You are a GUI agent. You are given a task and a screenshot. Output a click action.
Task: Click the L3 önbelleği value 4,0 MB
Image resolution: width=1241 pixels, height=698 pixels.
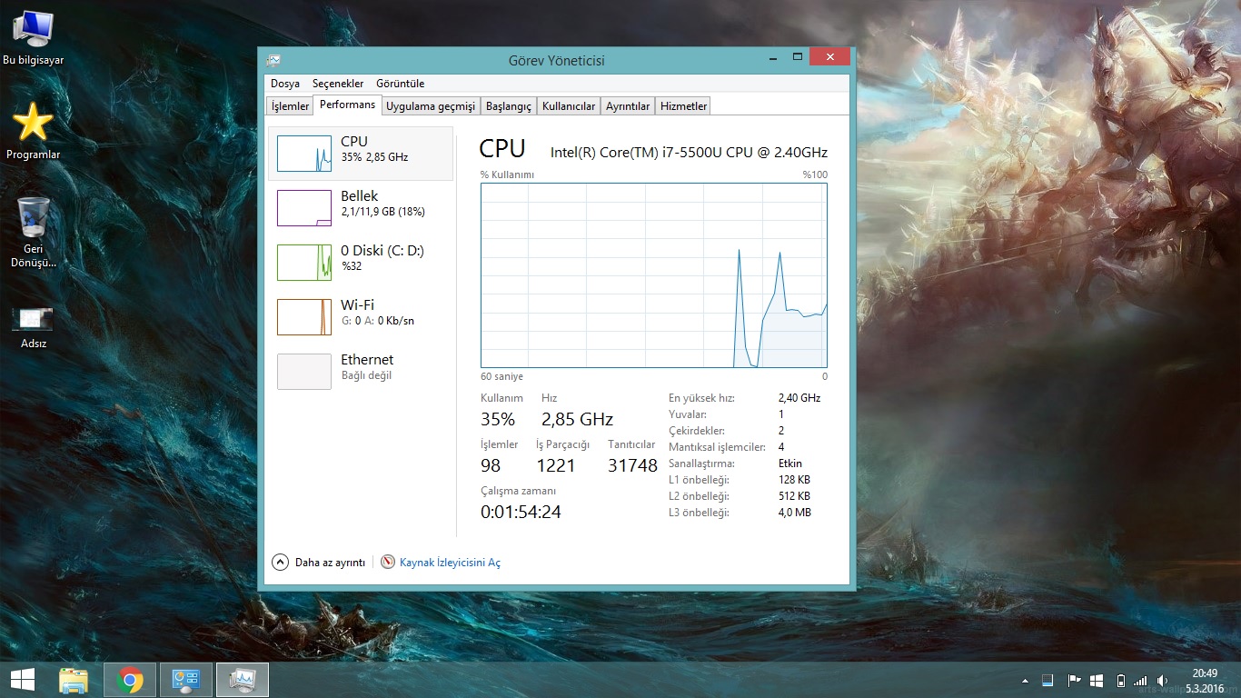coord(795,513)
